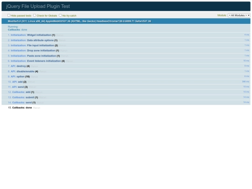Click the 'Module:' label next to the dropdown
Image resolution: width=252 pixels, height=189 pixels.
coord(222,15)
